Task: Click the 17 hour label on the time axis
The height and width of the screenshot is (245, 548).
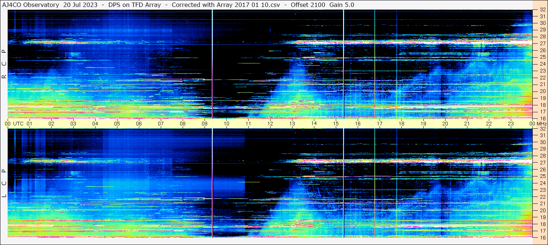Action: (x=380, y=124)
